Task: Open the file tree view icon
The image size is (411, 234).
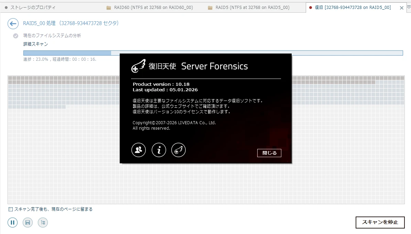Action: (x=43, y=222)
